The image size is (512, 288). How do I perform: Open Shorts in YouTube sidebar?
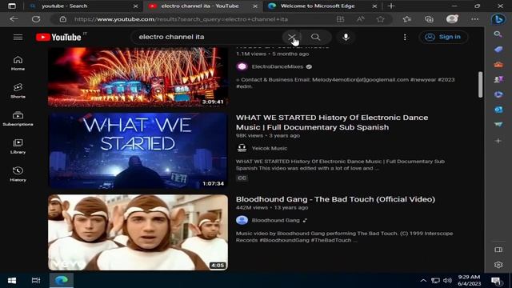(x=18, y=90)
